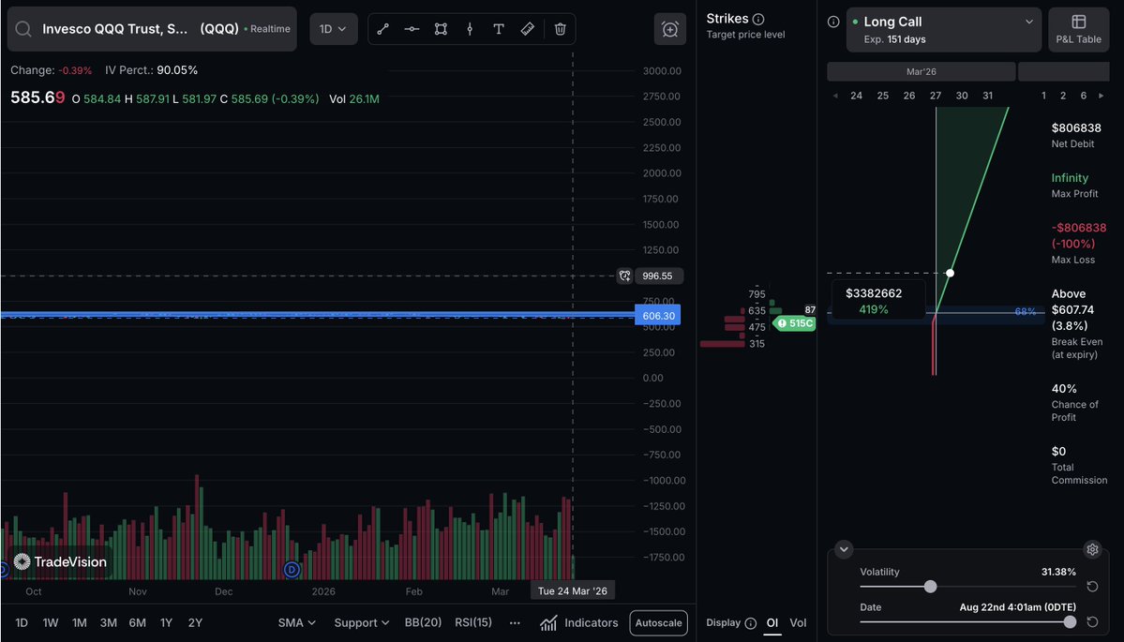Click the Display info icon
Image resolution: width=1124 pixels, height=642 pixels.
click(x=751, y=623)
